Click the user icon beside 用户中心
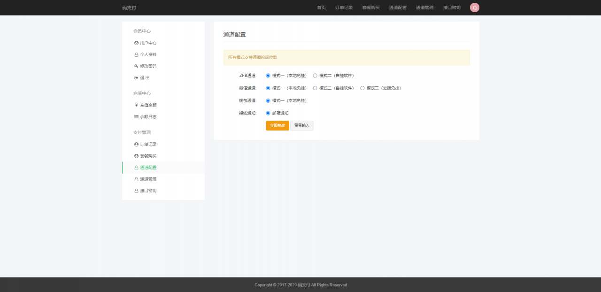The width and height of the screenshot is (601, 292). [136, 43]
